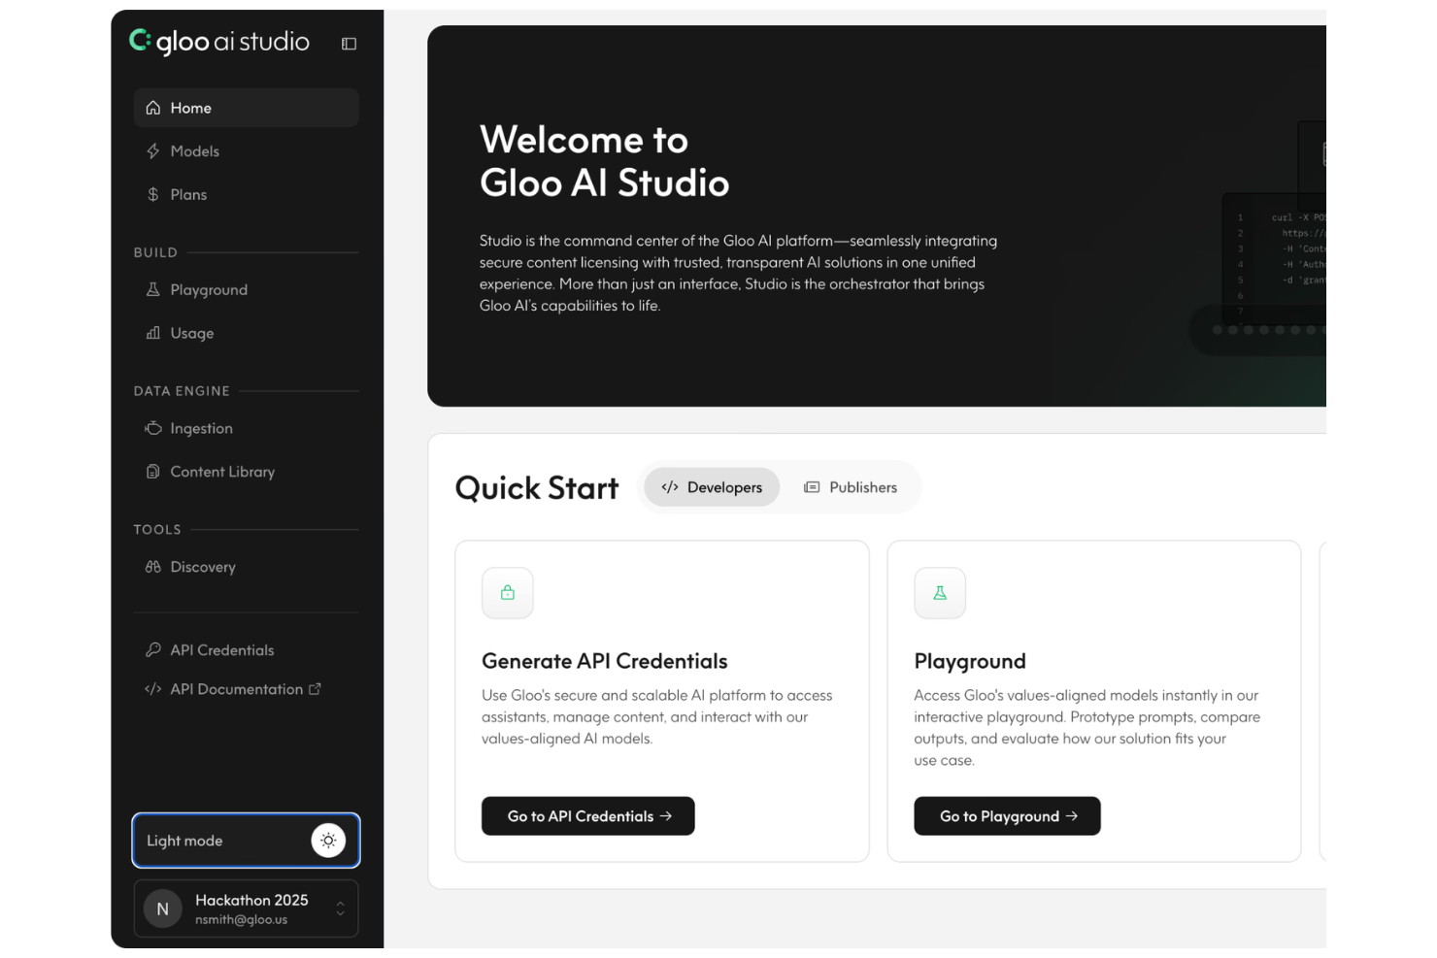Image resolution: width=1437 pixels, height=958 pixels.
Task: Click Go to Playground
Action: [1007, 815]
